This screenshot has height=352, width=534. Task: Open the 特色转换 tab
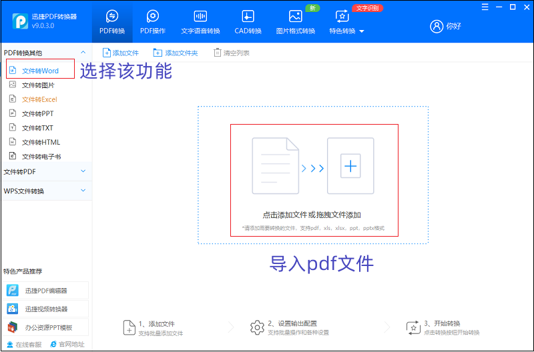(x=342, y=22)
